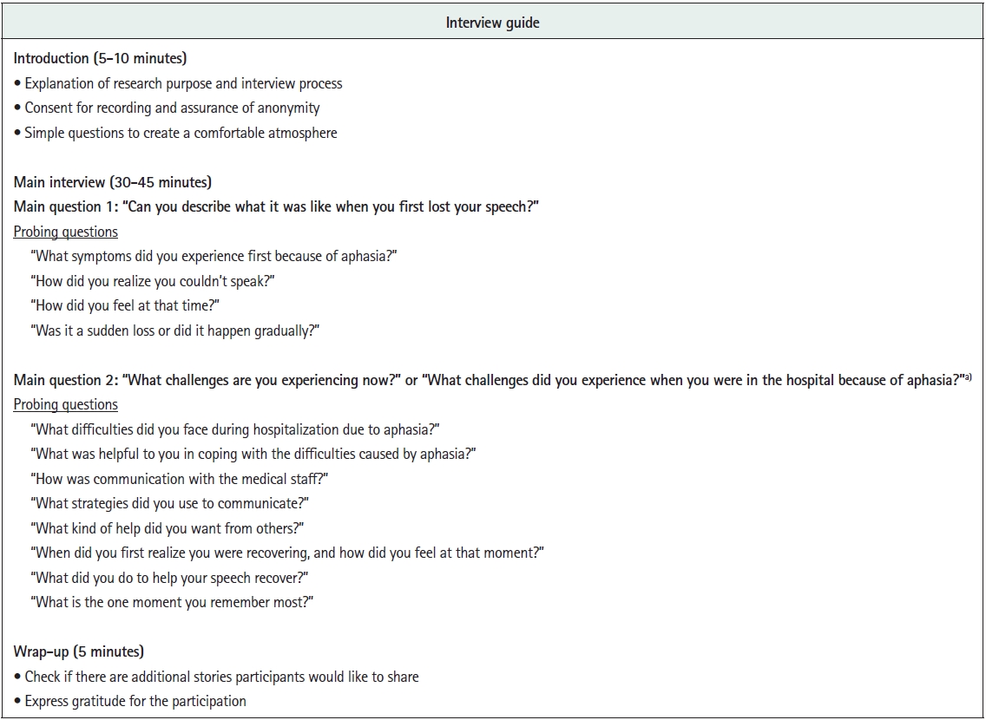Image resolution: width=986 pixels, height=720 pixels.
Task: Click the superscript footnote marker a)
Action: coord(965,376)
